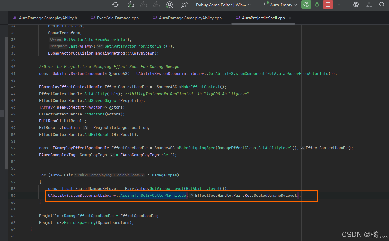Click the Instigator: parameter hint on line 37
This screenshot has height=241, width=389.
pos(58,46)
